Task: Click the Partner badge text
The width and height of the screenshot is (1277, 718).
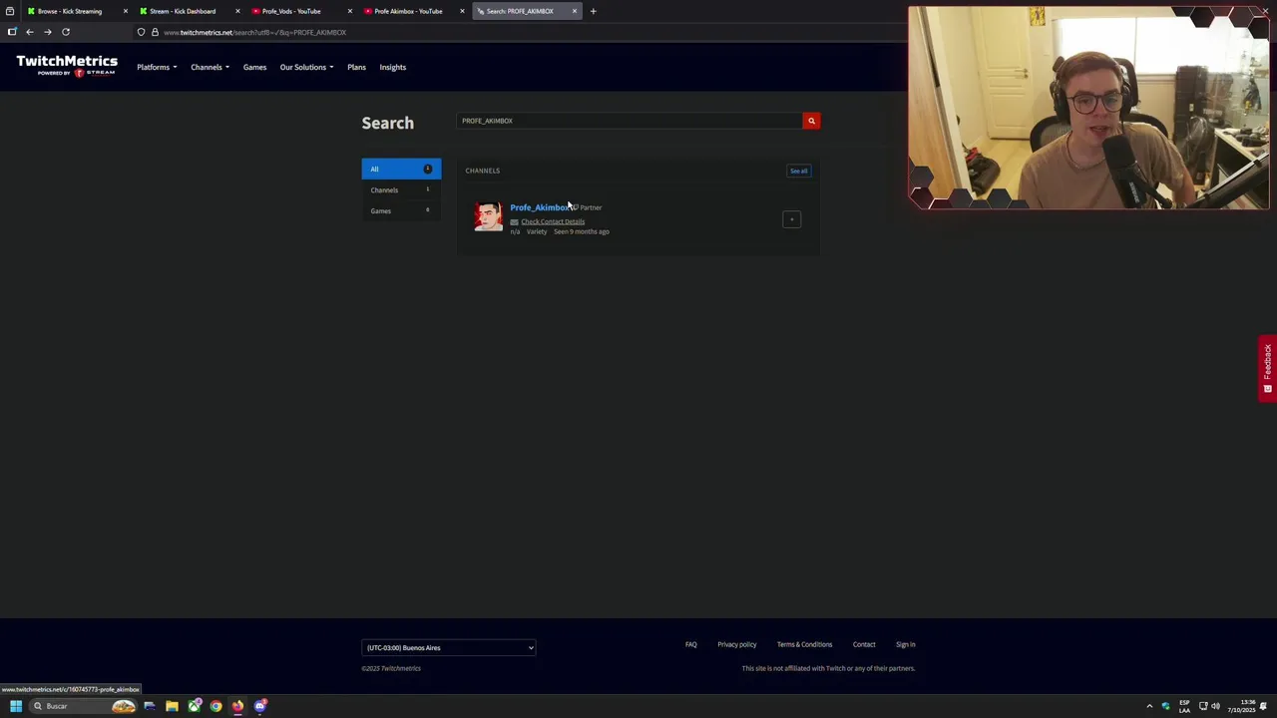Action: 591,207
